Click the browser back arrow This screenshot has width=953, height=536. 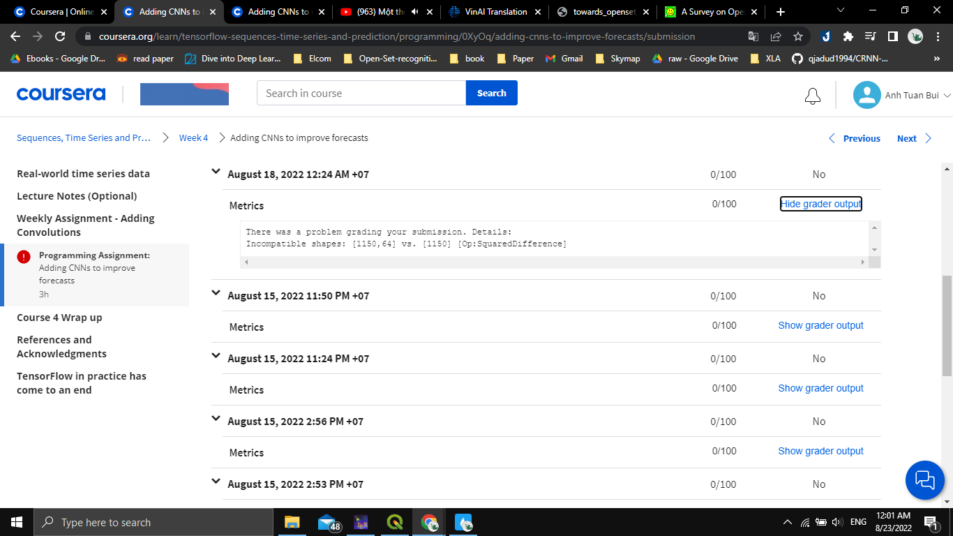click(x=15, y=36)
